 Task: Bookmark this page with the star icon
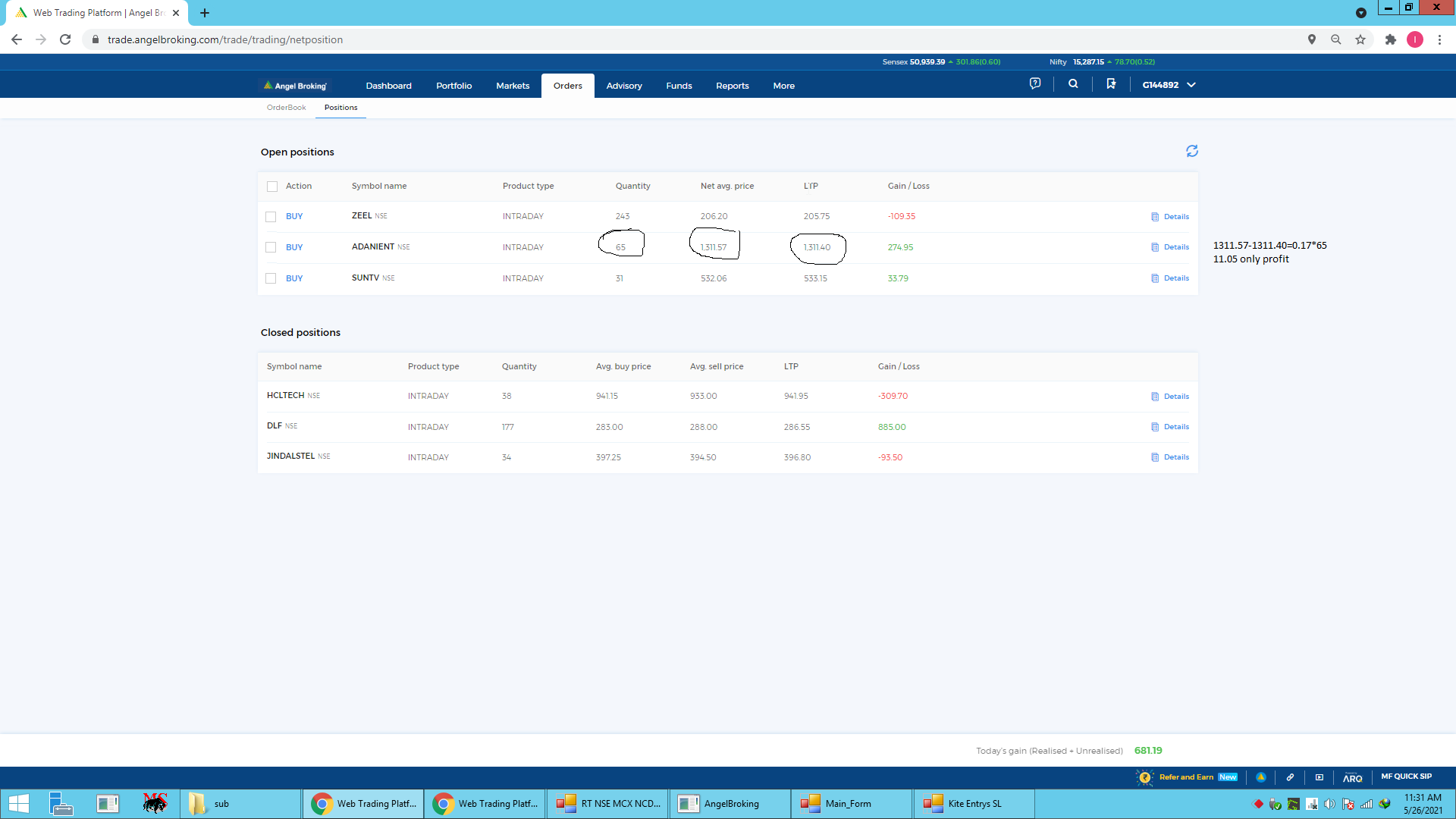tap(1360, 39)
